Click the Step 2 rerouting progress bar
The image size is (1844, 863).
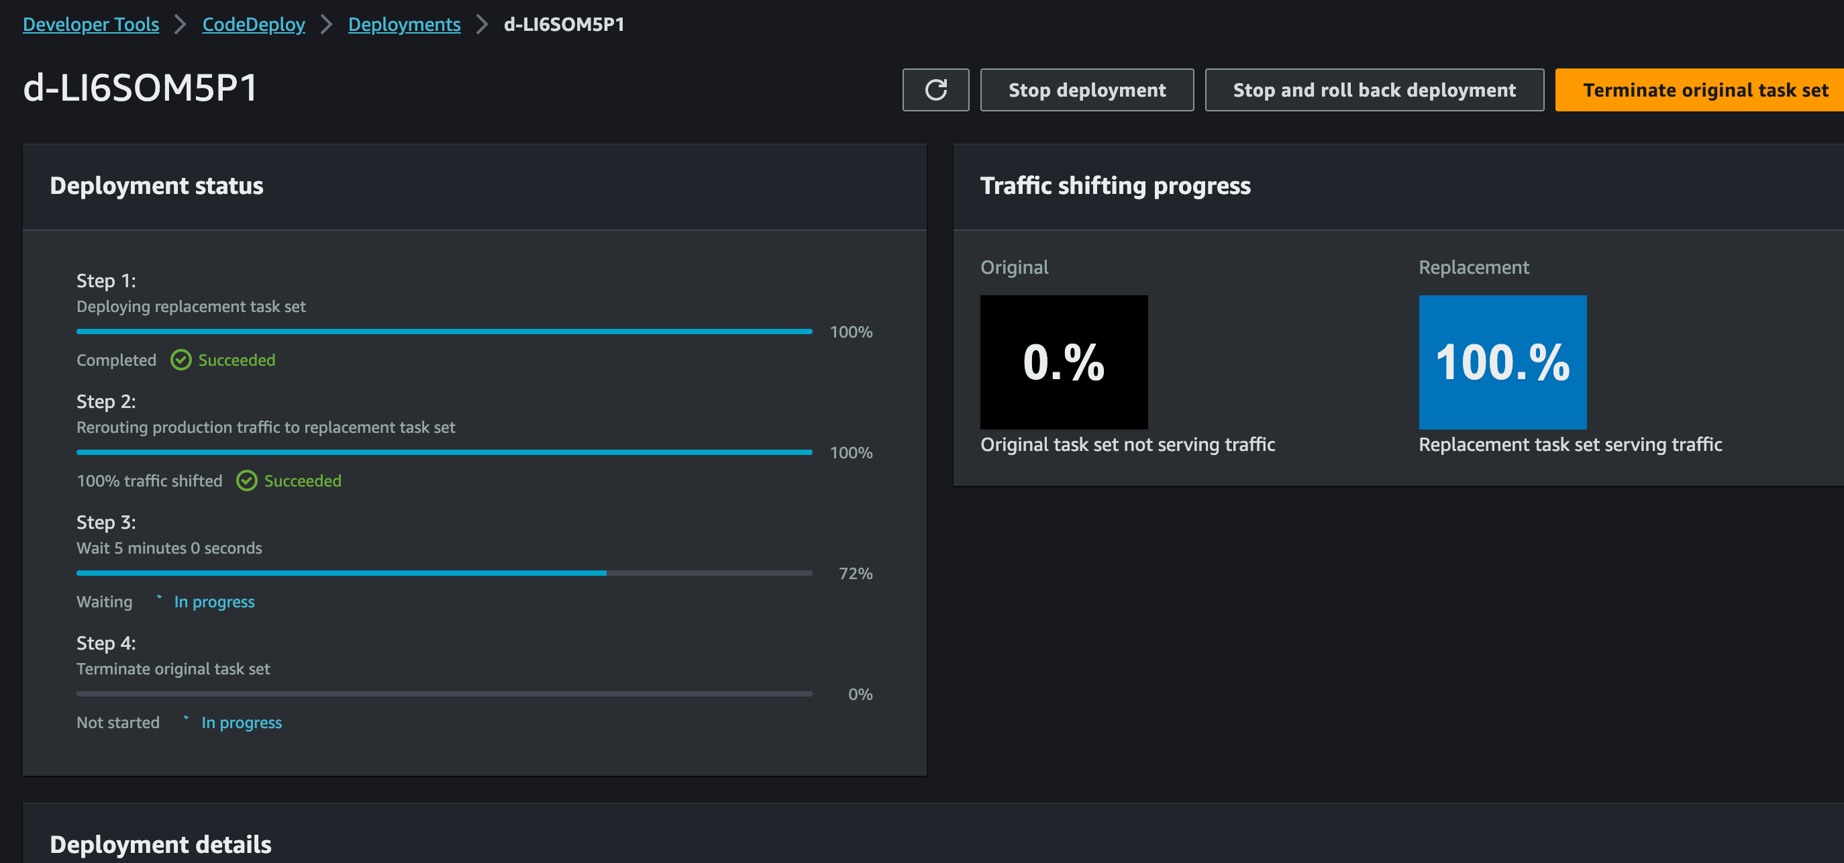tap(444, 452)
